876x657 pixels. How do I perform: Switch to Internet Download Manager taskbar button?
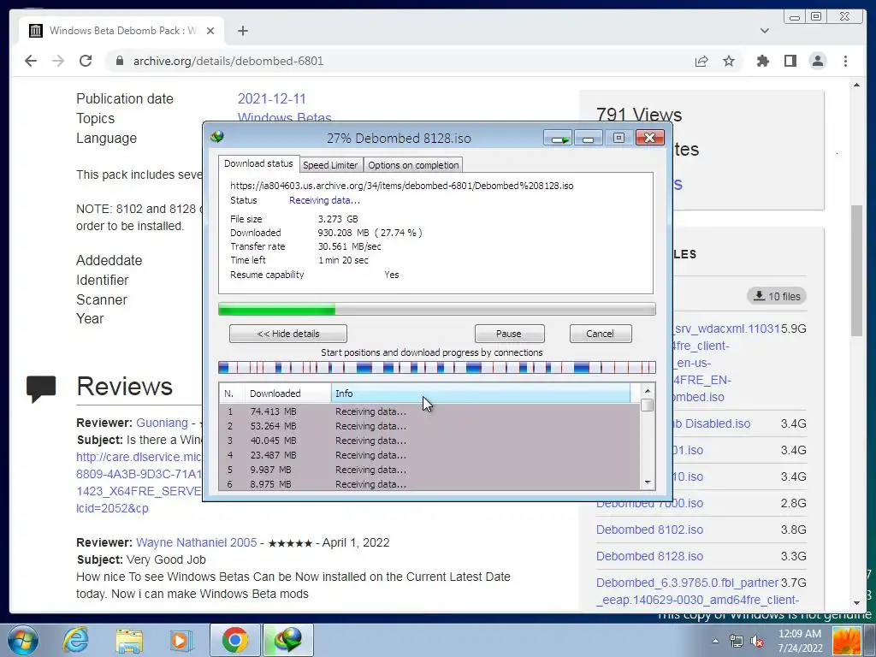(x=288, y=640)
